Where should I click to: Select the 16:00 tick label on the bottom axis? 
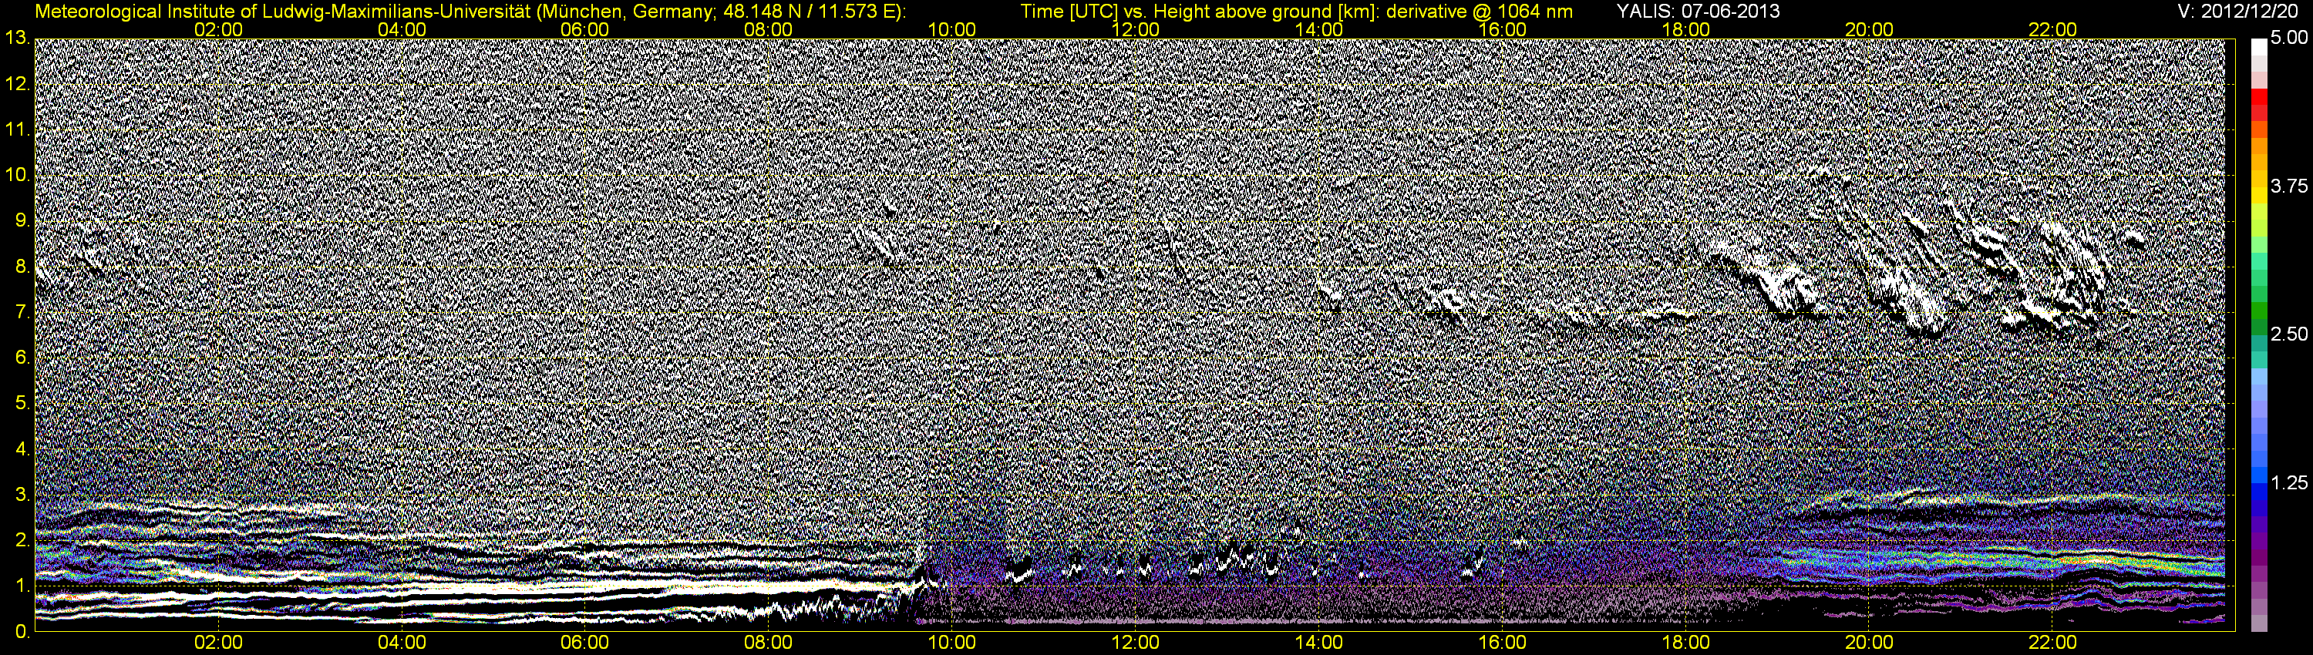click(1502, 643)
